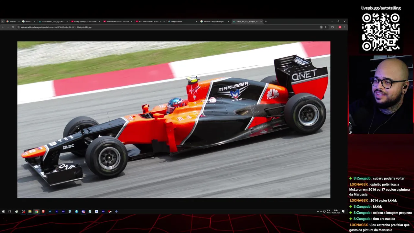Open File Explorer from the taskbar

click(30, 212)
